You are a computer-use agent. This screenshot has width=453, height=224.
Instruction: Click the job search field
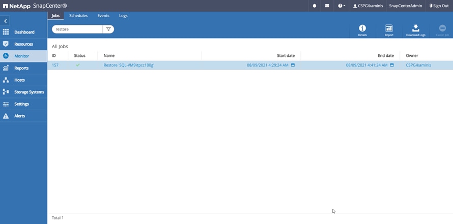point(77,29)
